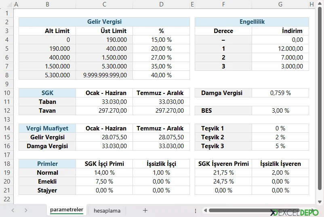
Task: Select SGK Tavan Ocak - Haziran value
Action: point(104,111)
